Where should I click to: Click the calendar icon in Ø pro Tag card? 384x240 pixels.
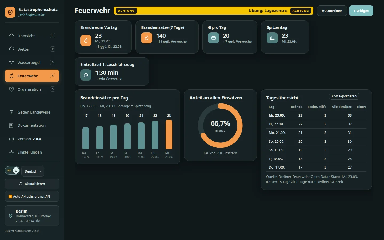214,38
